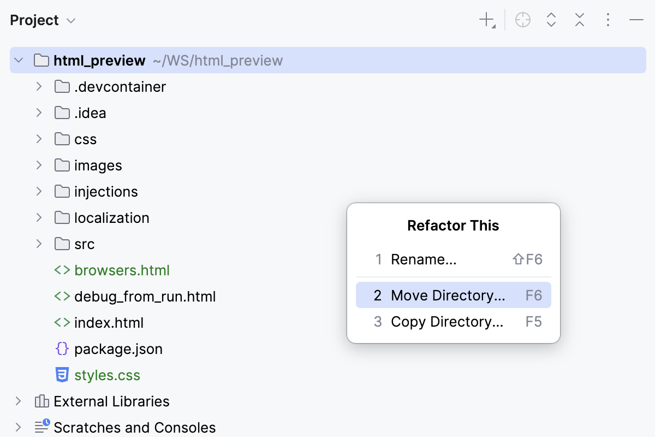Choose Copy Directory... in Refactor popup
Viewport: 655px width, 437px height.
click(x=453, y=322)
